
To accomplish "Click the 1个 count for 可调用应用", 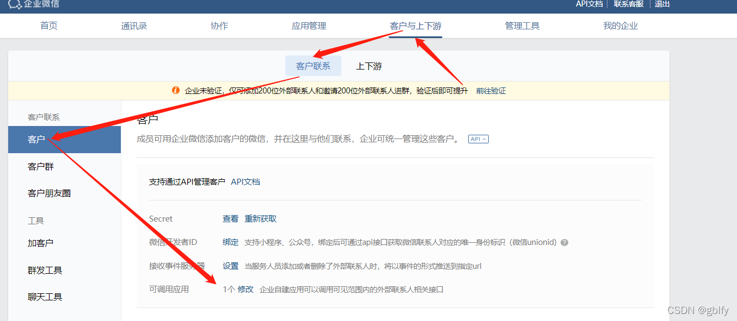I will 229,289.
